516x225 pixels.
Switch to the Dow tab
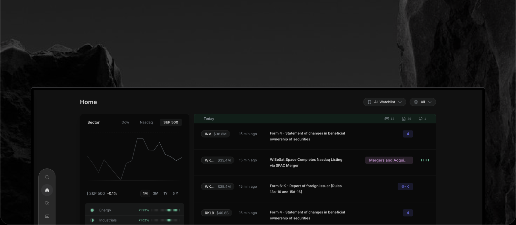[125, 122]
